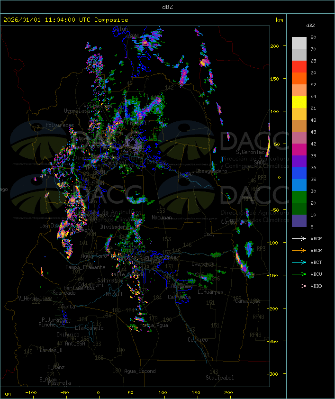Click the white VBCP arrow icon
This screenshot has height=399, width=335.
click(x=299, y=239)
